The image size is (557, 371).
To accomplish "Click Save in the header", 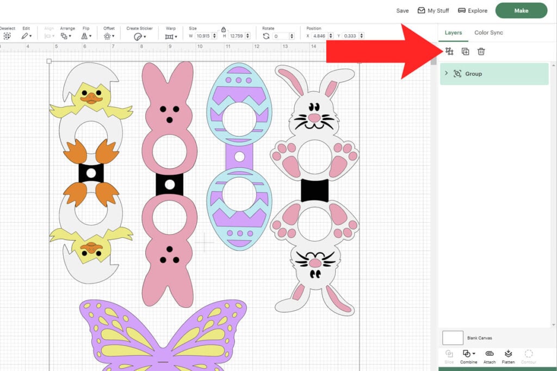I will [x=402, y=10].
